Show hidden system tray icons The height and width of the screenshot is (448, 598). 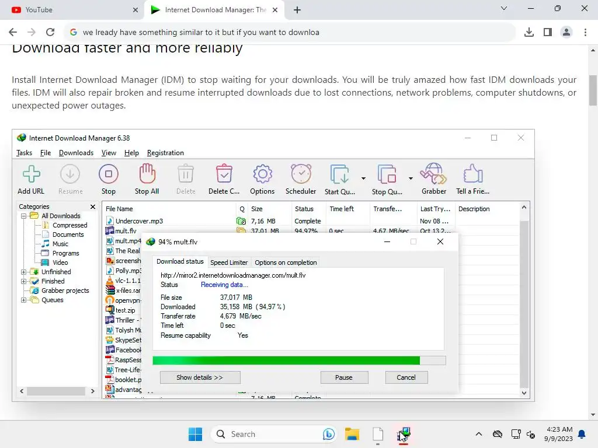click(x=479, y=434)
